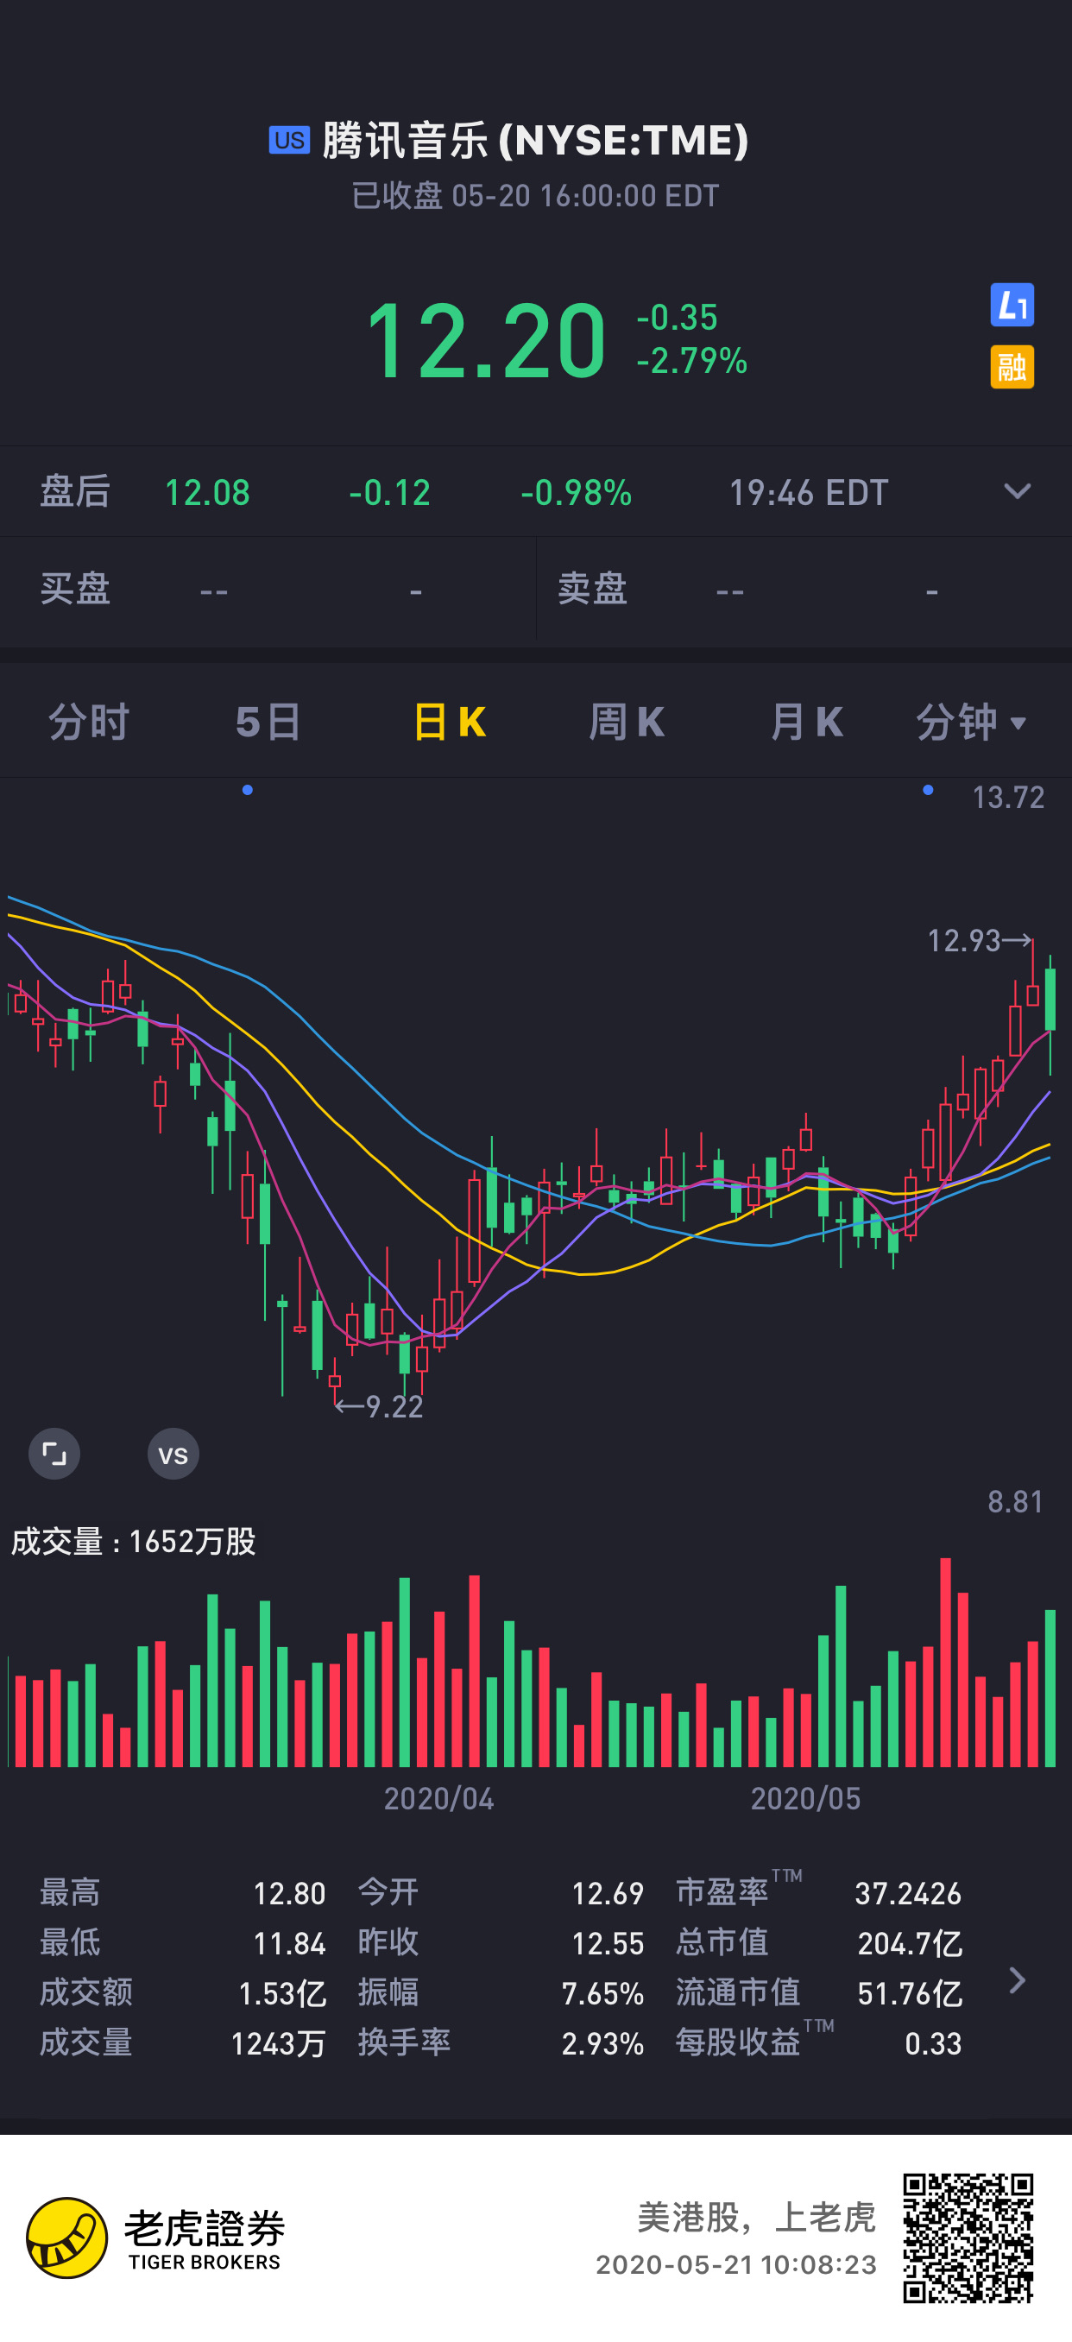Tap the 12.93 high price marker
Viewport: 1072px width, 2342px height.
coord(980,940)
